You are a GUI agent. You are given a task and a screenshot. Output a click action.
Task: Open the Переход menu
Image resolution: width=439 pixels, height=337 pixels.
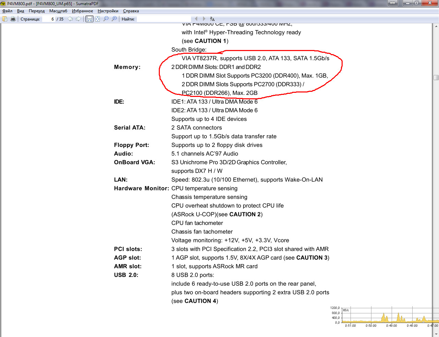point(37,11)
